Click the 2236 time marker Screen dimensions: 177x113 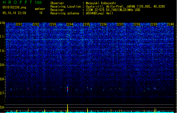(x=103, y=24)
